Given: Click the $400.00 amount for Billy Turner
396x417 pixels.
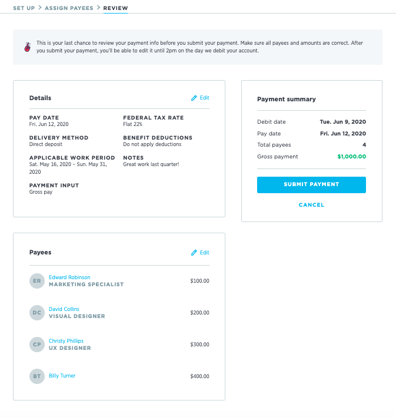Looking at the screenshot, I should click(x=199, y=376).
